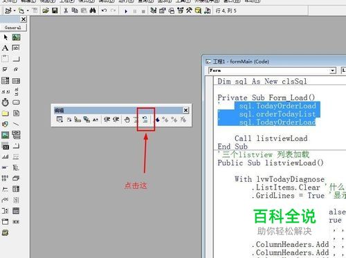This screenshot has width=346, height=258.
Task: Select the Line control
Action: [x=16, y=124]
